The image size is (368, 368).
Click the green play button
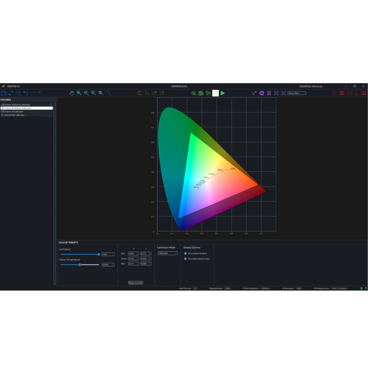click(223, 93)
